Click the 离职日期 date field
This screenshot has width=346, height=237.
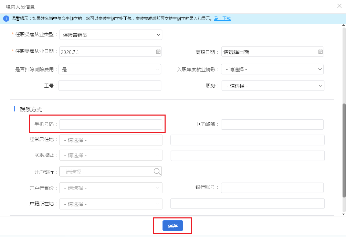[273, 52]
